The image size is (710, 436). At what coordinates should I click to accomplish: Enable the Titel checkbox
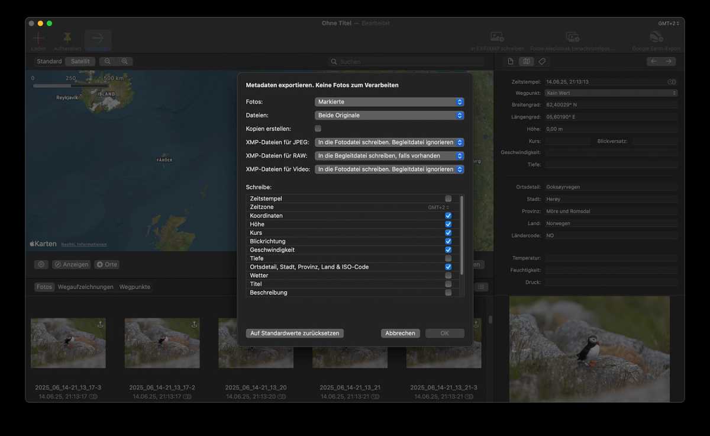pos(448,284)
